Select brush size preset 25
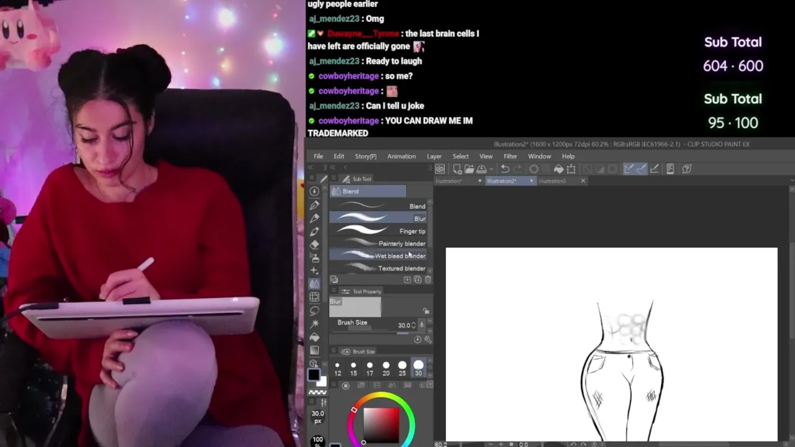795x447 pixels. tap(402, 369)
